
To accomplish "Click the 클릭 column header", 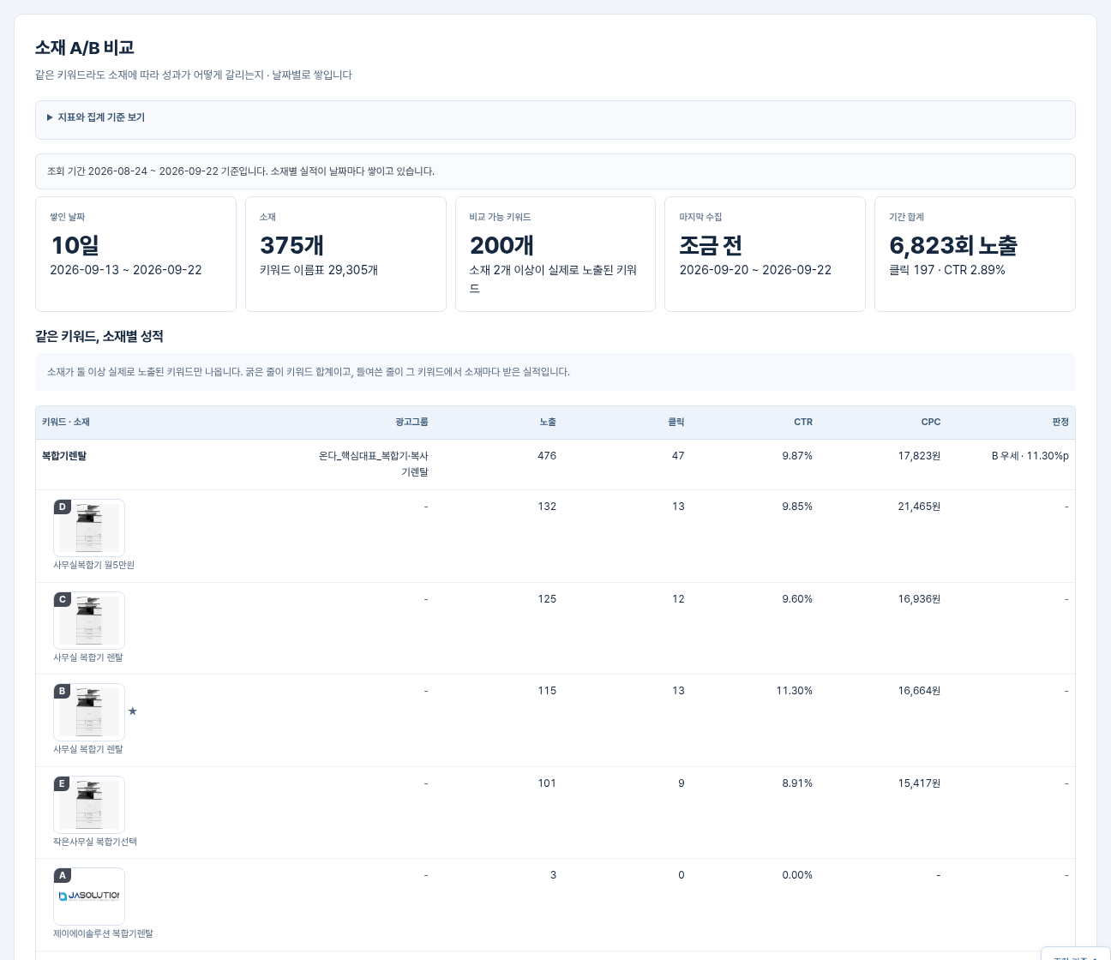I will click(676, 422).
